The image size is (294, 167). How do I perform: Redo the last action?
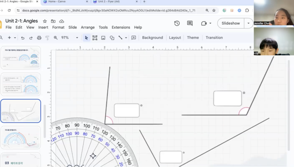(x=31, y=38)
